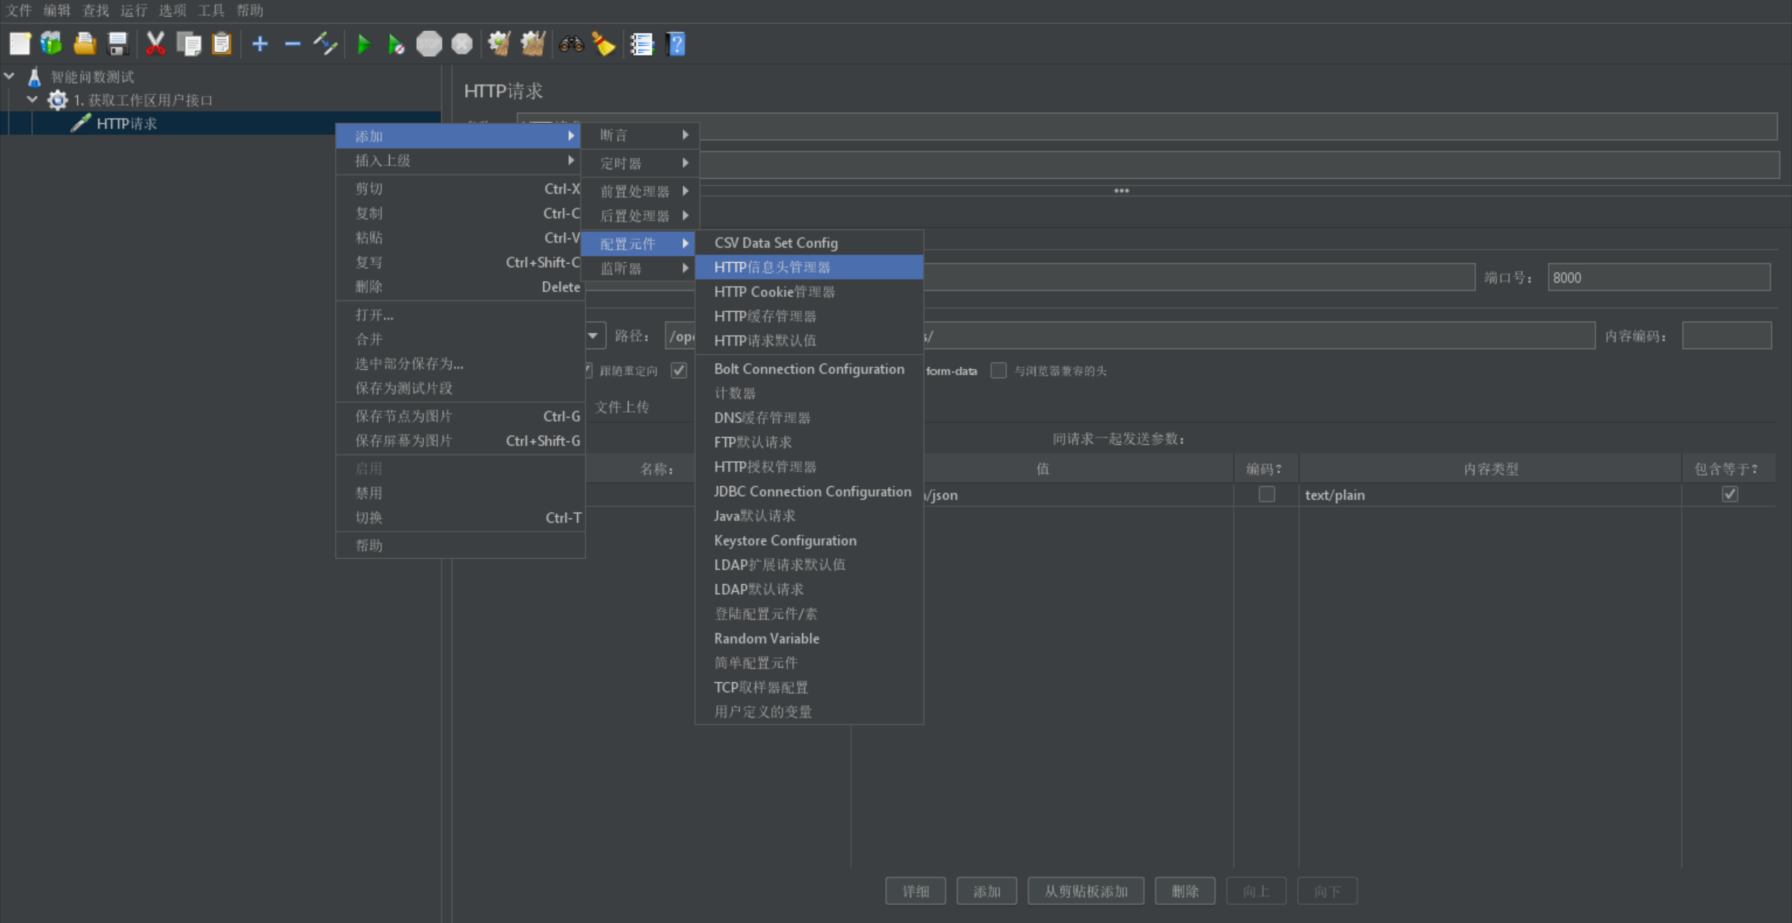The width and height of the screenshot is (1792, 923).
Task: Click the Stop sign toolbar icon
Action: [x=428, y=44]
